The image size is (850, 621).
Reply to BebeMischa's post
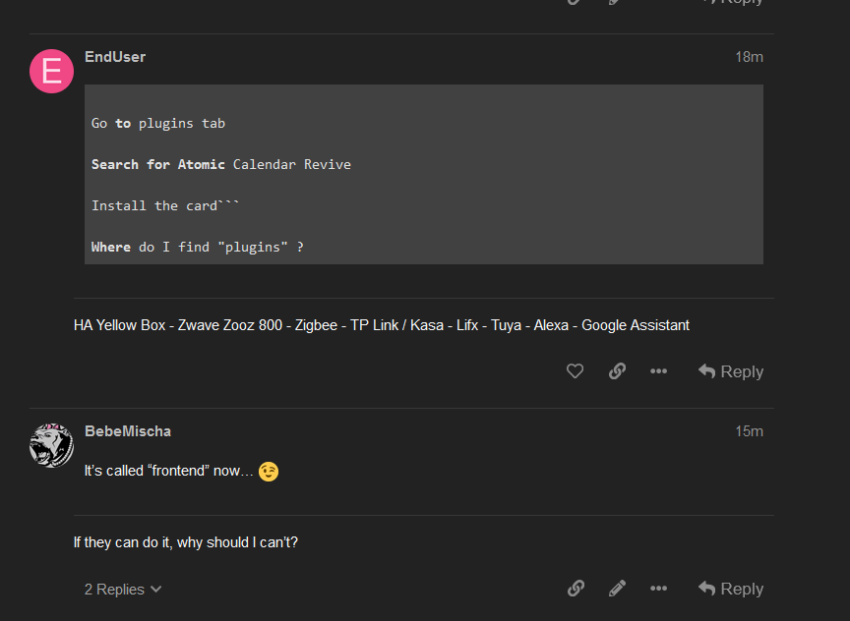(730, 588)
